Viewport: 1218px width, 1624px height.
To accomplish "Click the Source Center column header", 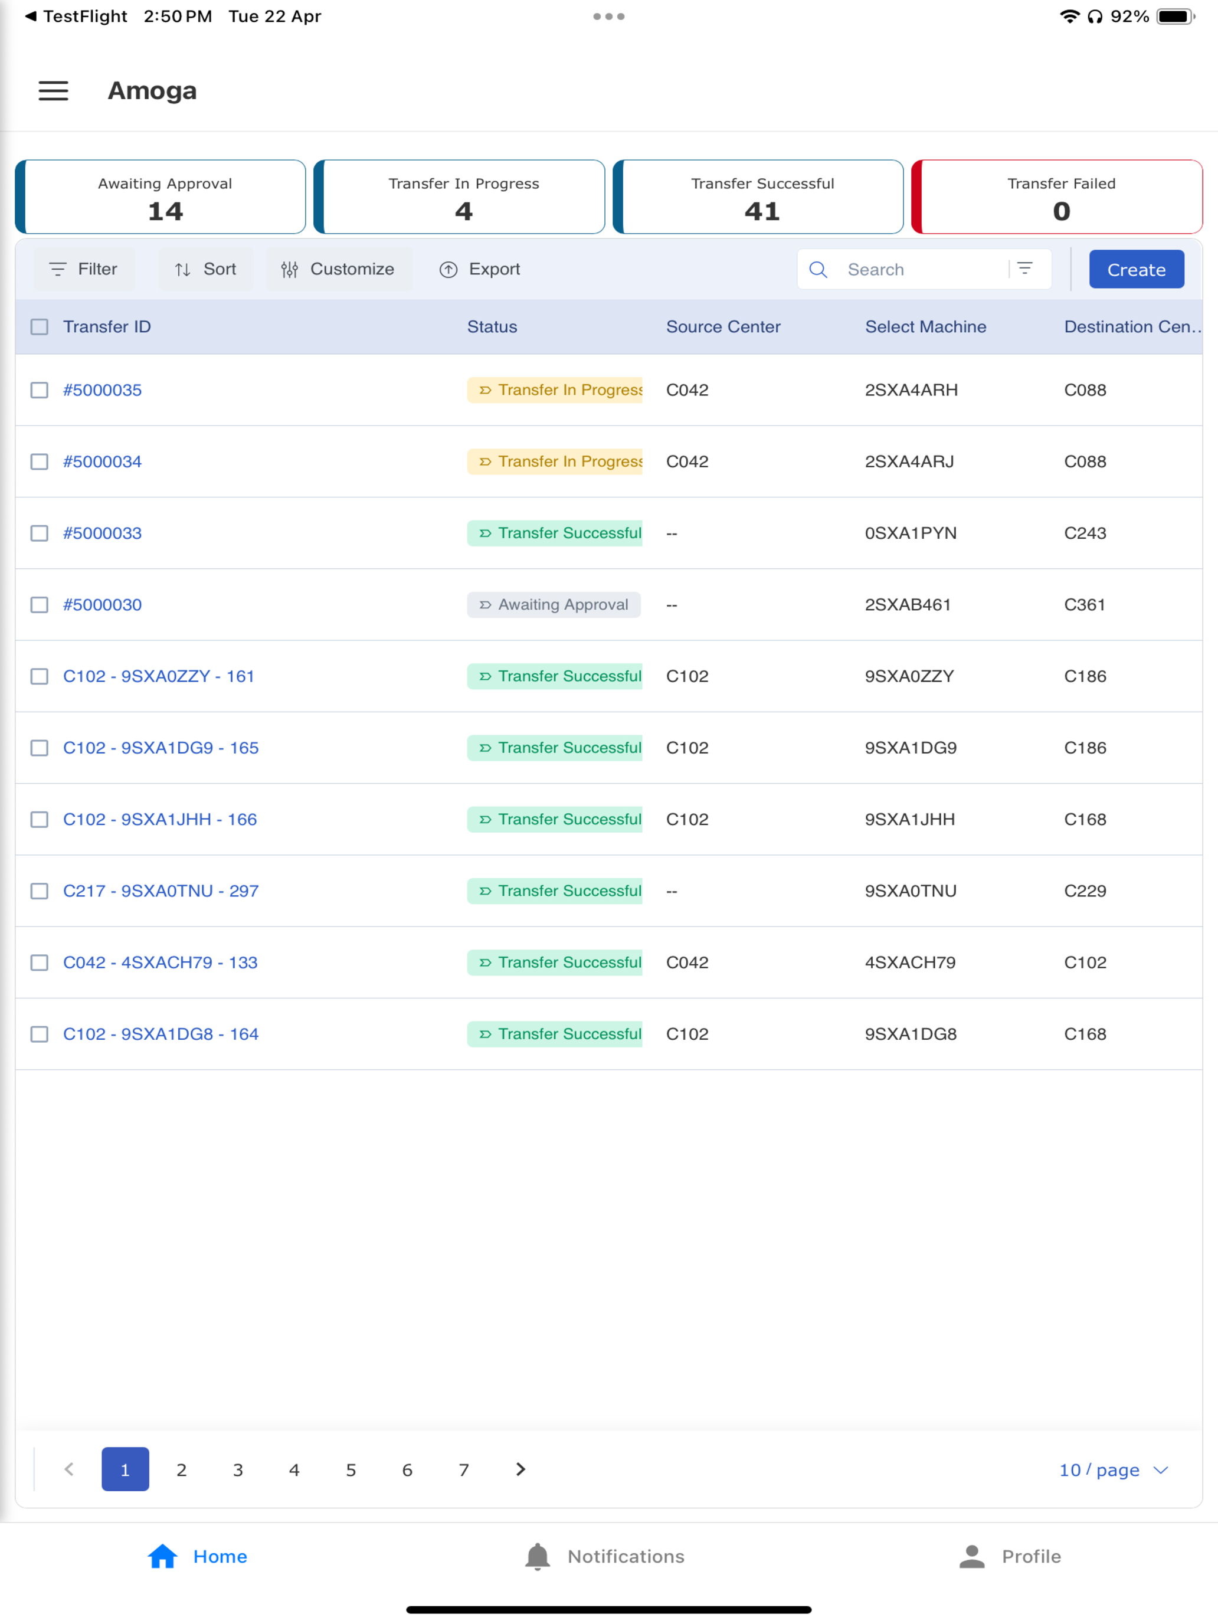I will pos(723,327).
